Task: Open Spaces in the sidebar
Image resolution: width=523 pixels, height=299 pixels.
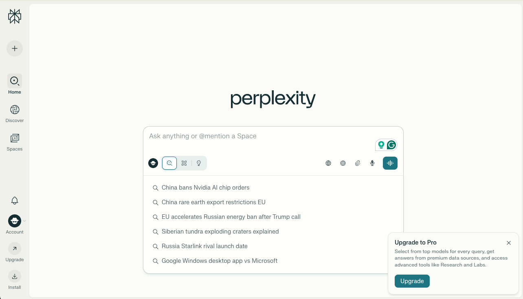Action: pos(15,142)
